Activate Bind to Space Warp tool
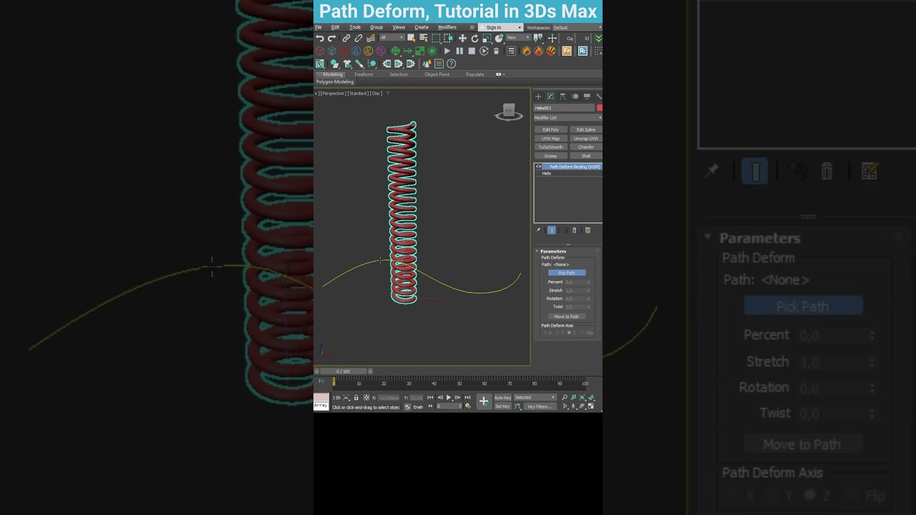The height and width of the screenshot is (515, 916). pyautogui.click(x=371, y=38)
